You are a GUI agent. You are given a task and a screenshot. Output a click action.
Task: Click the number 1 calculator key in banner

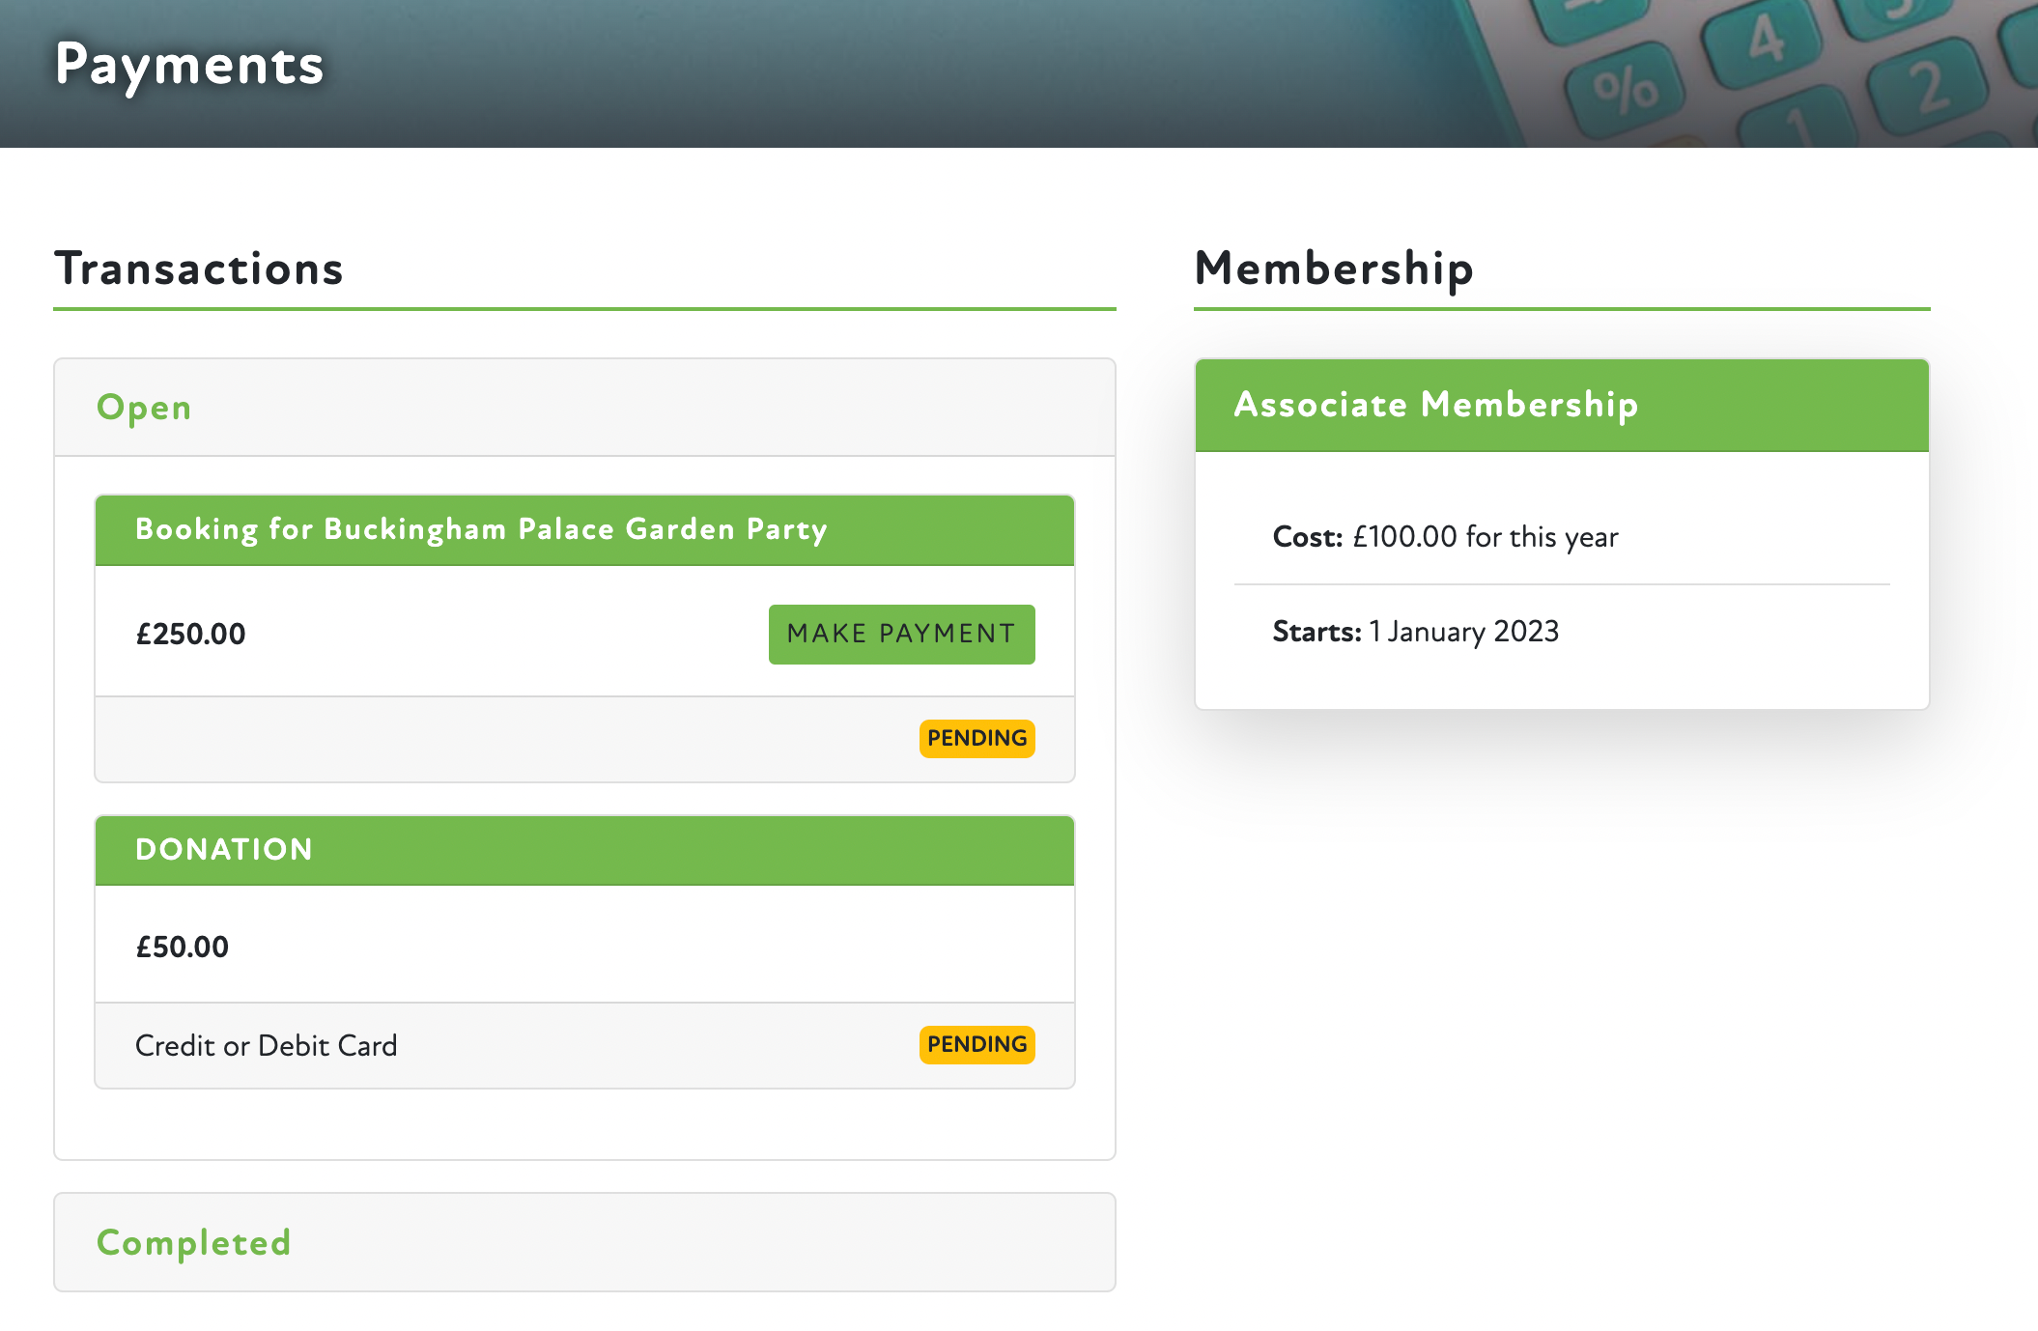click(1797, 126)
